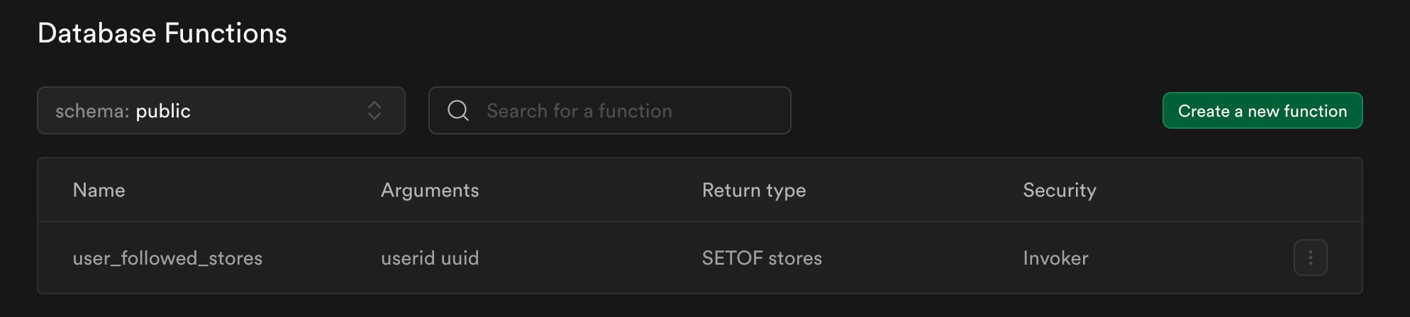
Task: Click the SETOF stores return type cell
Action: [x=762, y=258]
